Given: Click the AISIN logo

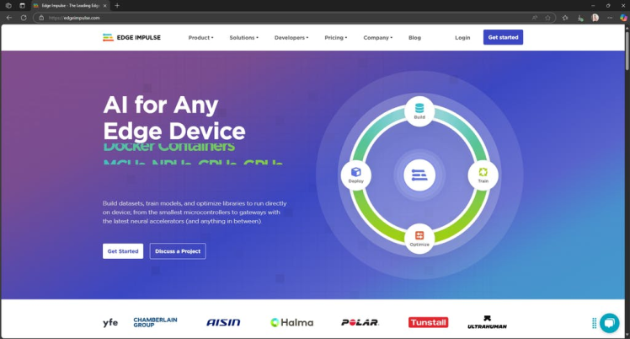Looking at the screenshot, I should tap(223, 322).
